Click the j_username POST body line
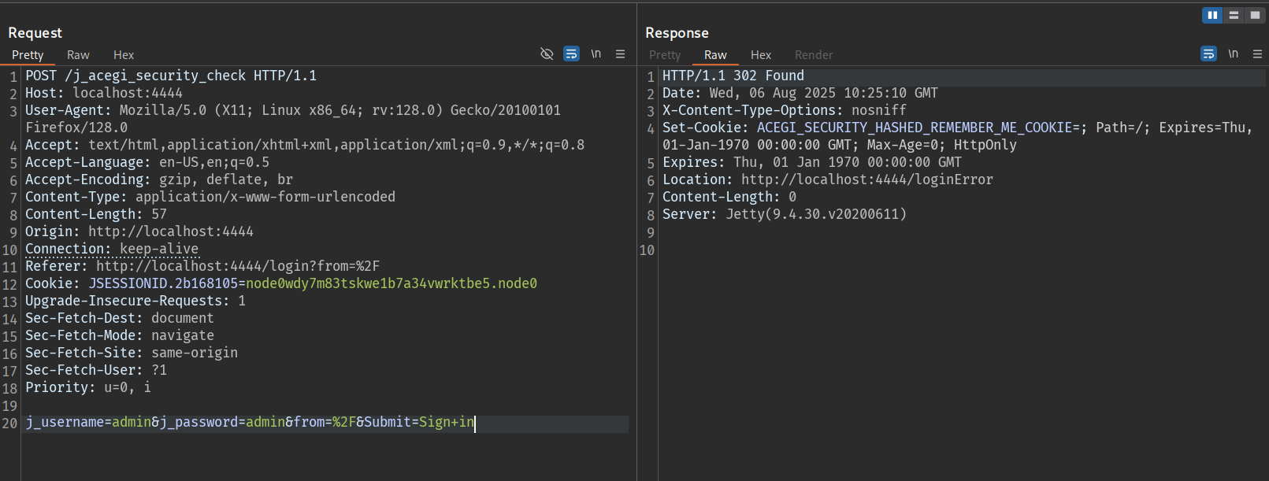1269x481 pixels. coord(250,423)
